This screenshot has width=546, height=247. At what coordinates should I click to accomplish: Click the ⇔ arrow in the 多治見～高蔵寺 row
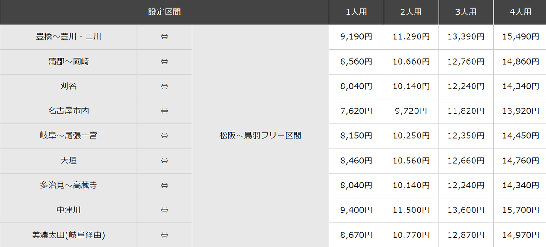[x=164, y=185]
